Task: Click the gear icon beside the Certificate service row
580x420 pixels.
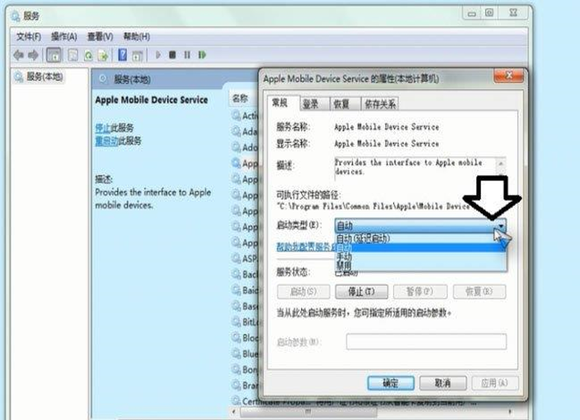Action: 236,401
